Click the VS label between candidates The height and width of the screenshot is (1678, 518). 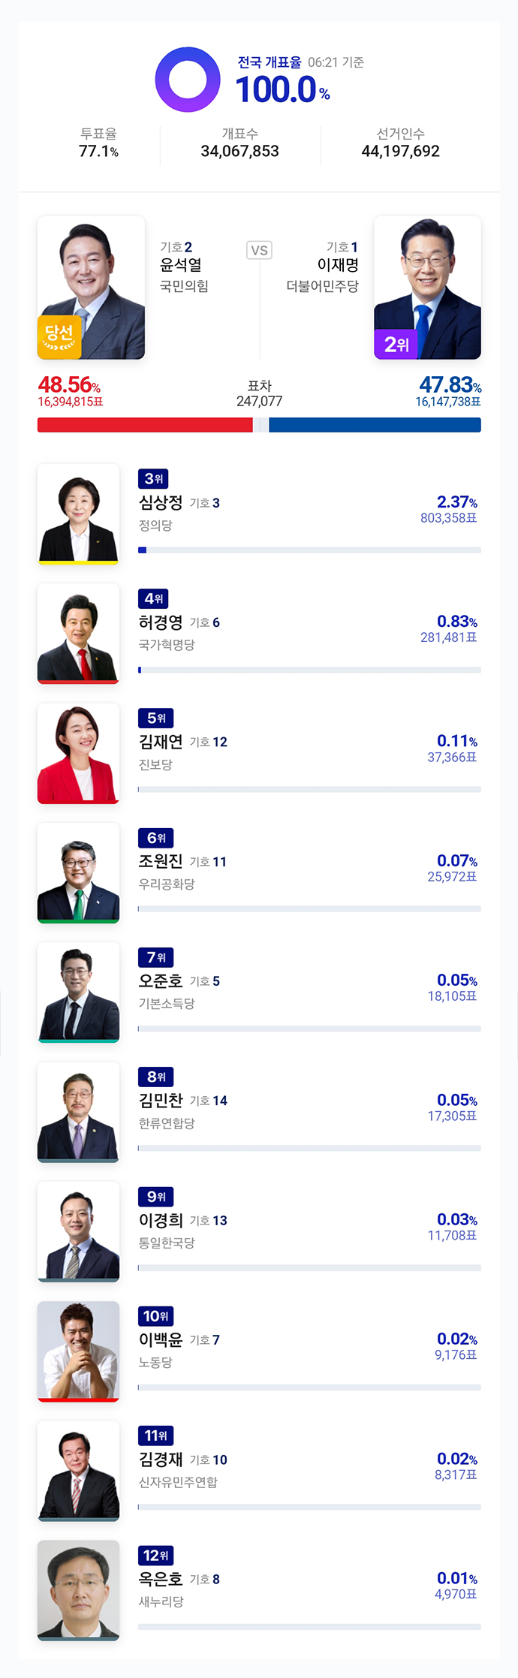tap(259, 250)
